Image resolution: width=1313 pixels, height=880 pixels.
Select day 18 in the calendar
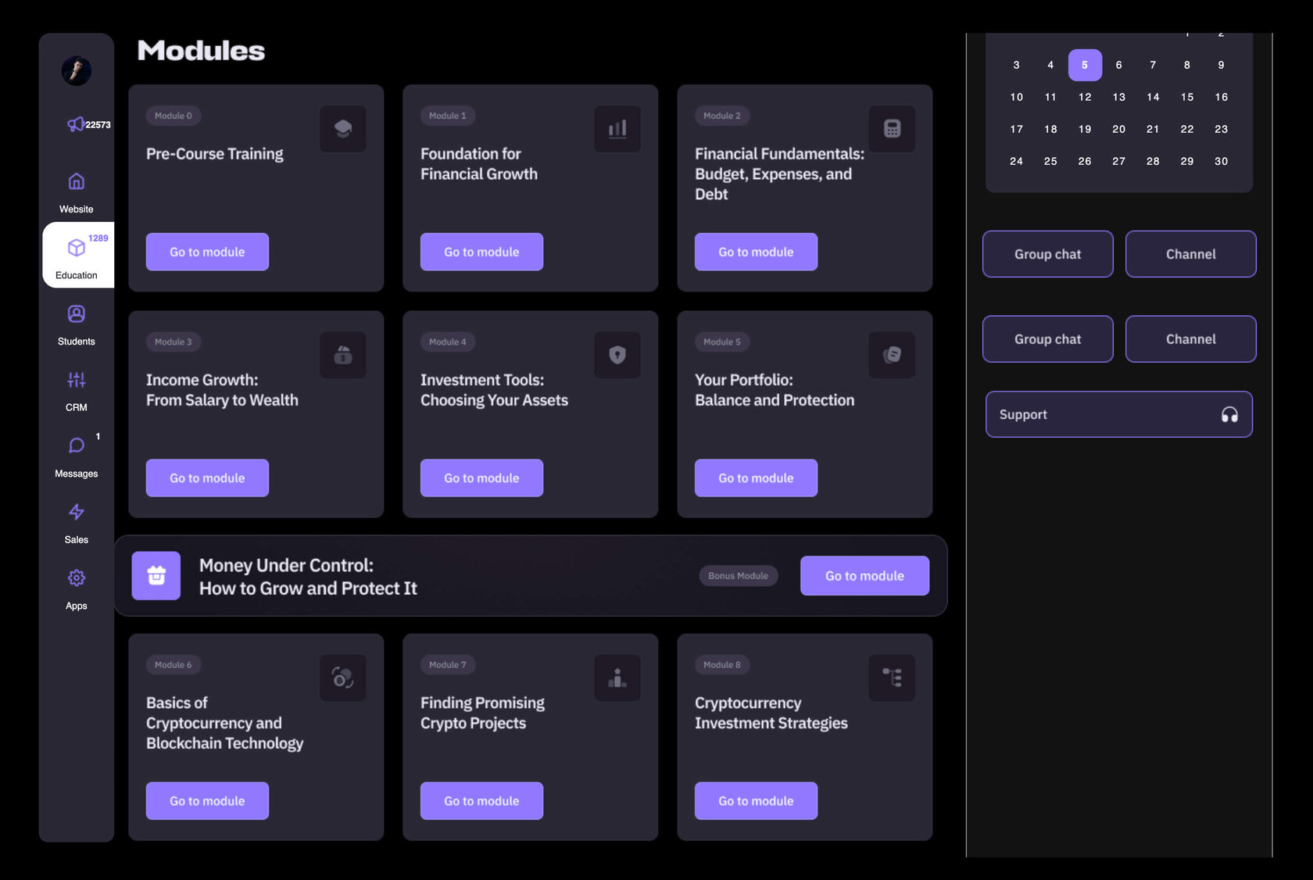click(1050, 129)
